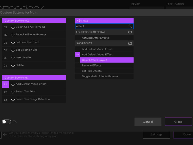Click the press arrow icon beside Set Selection End
Screen dimensions: 193x145
tap(13, 50)
